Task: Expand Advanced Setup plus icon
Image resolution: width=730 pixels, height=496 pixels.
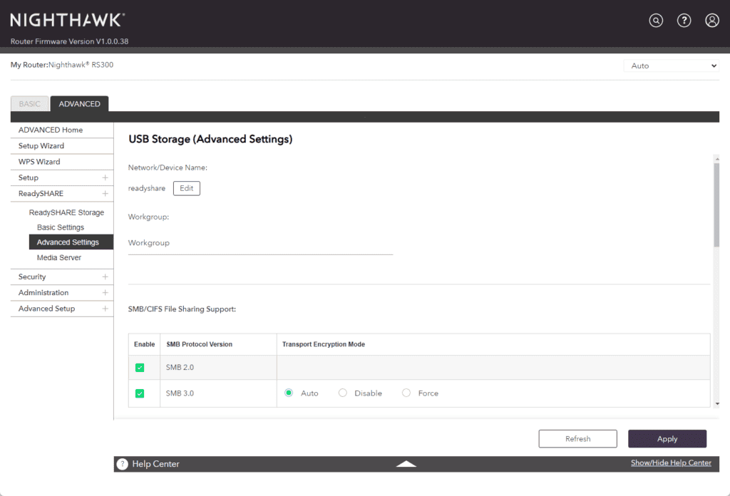Action: (x=105, y=309)
